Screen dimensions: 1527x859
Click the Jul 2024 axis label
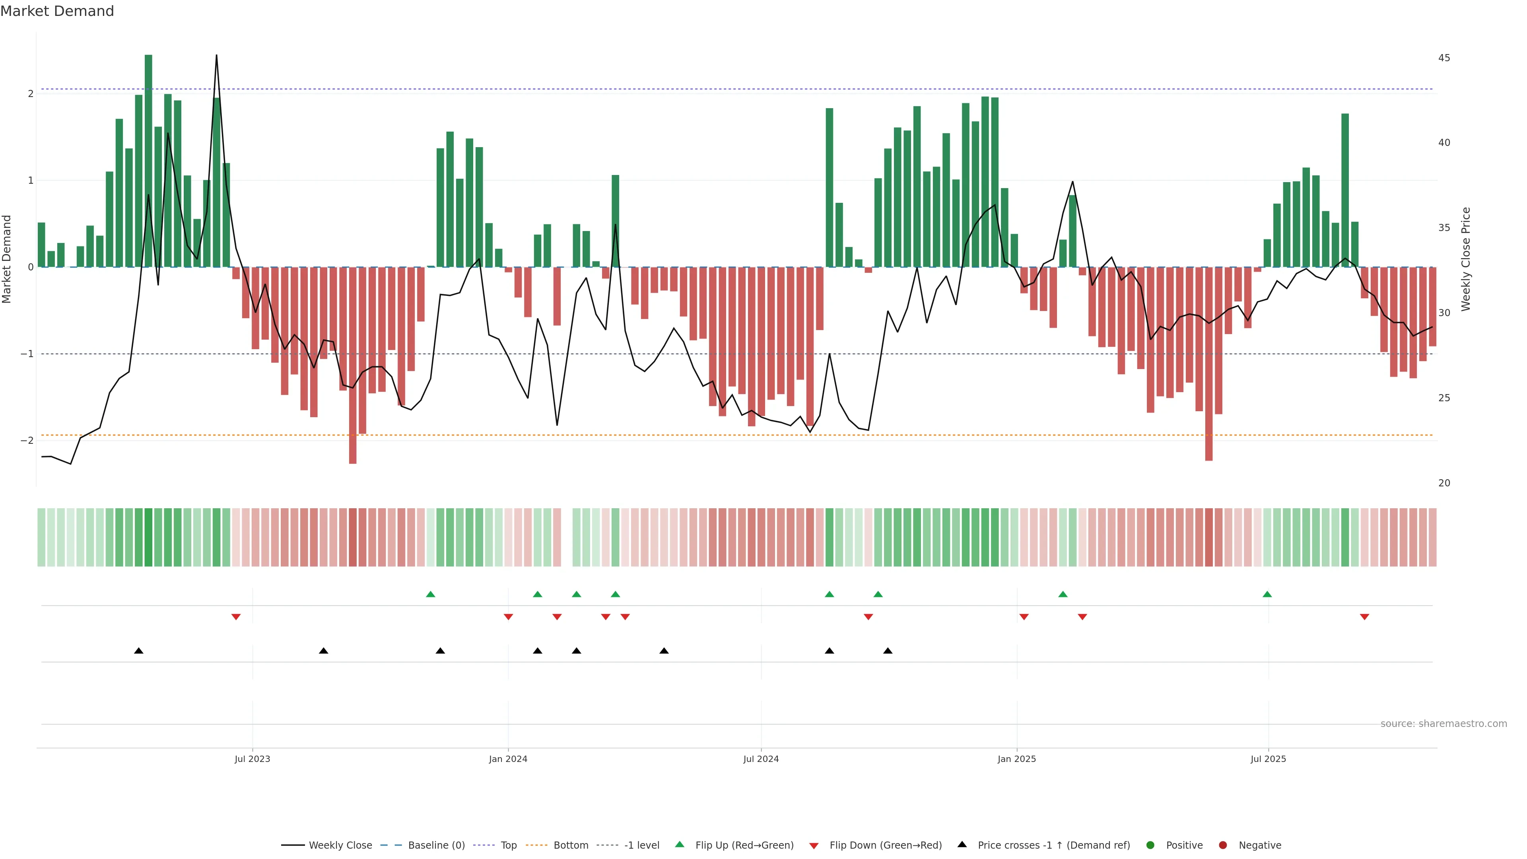[x=761, y=759]
